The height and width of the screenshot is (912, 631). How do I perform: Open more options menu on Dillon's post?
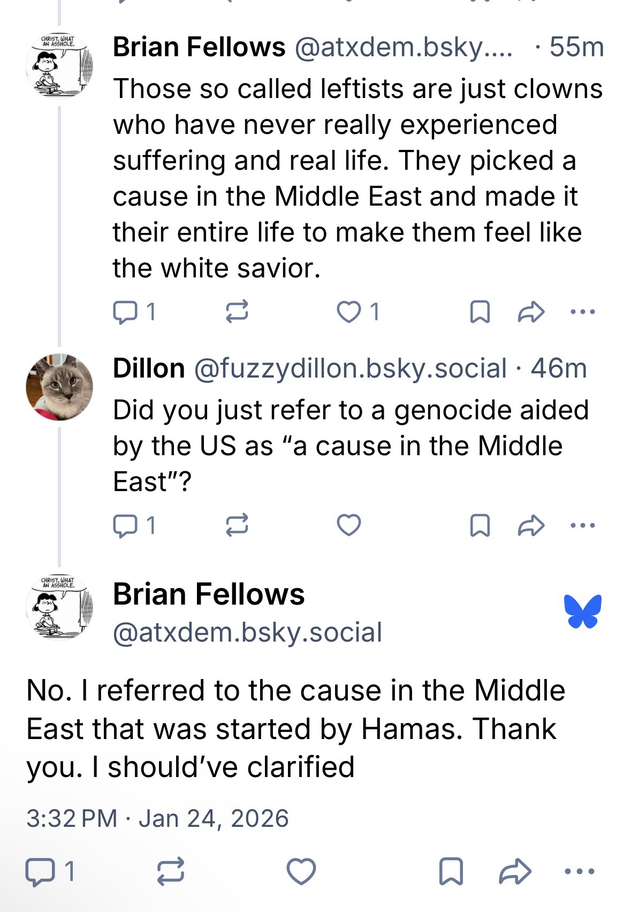tap(583, 525)
